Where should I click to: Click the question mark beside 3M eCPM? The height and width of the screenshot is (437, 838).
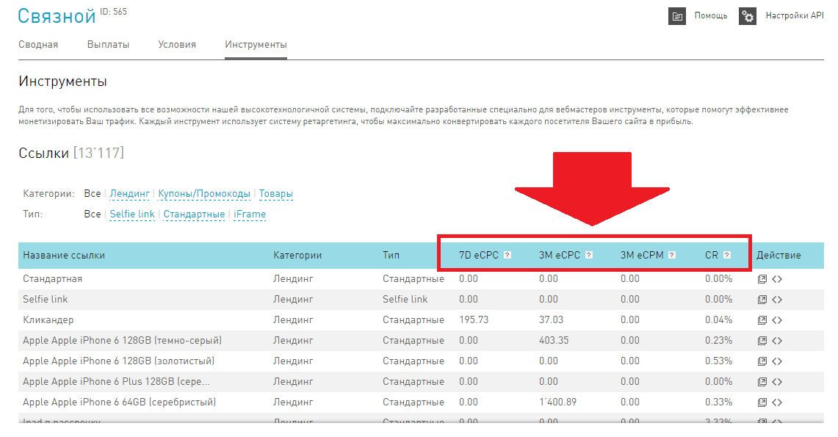(672, 256)
